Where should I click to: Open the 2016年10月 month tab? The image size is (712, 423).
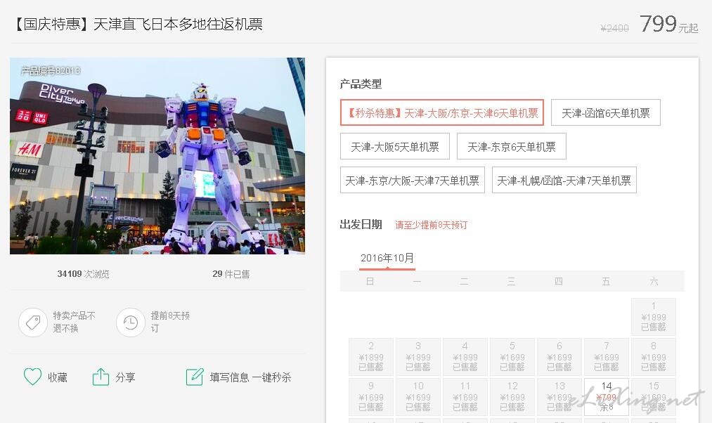point(387,259)
